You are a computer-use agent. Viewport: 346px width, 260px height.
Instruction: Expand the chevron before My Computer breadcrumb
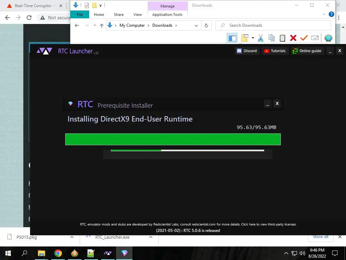(116, 25)
